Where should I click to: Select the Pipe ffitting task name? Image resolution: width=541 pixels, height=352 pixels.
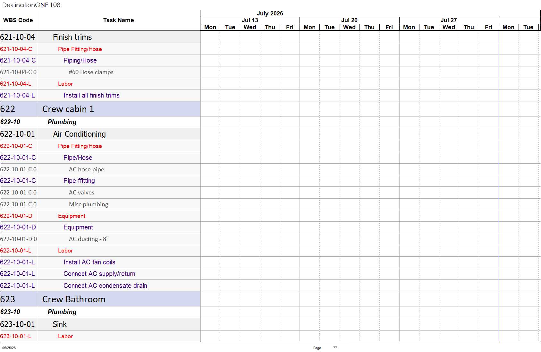79,181
